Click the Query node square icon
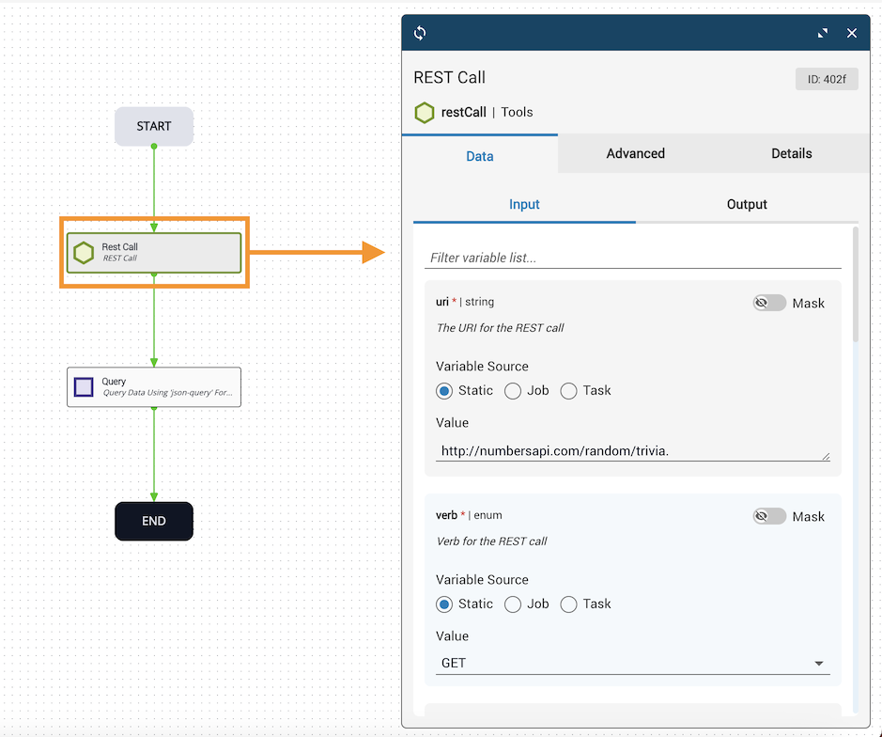The width and height of the screenshot is (882, 737). tap(84, 387)
